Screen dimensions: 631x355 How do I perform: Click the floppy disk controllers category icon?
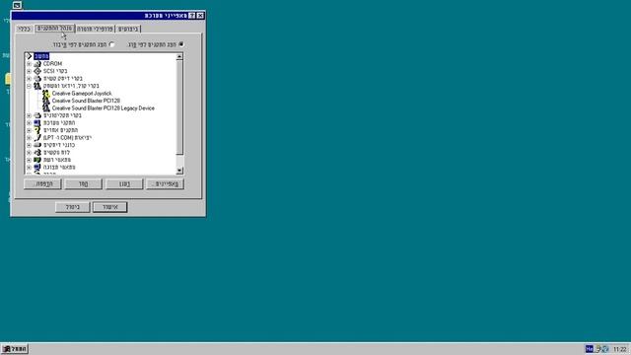click(x=37, y=115)
